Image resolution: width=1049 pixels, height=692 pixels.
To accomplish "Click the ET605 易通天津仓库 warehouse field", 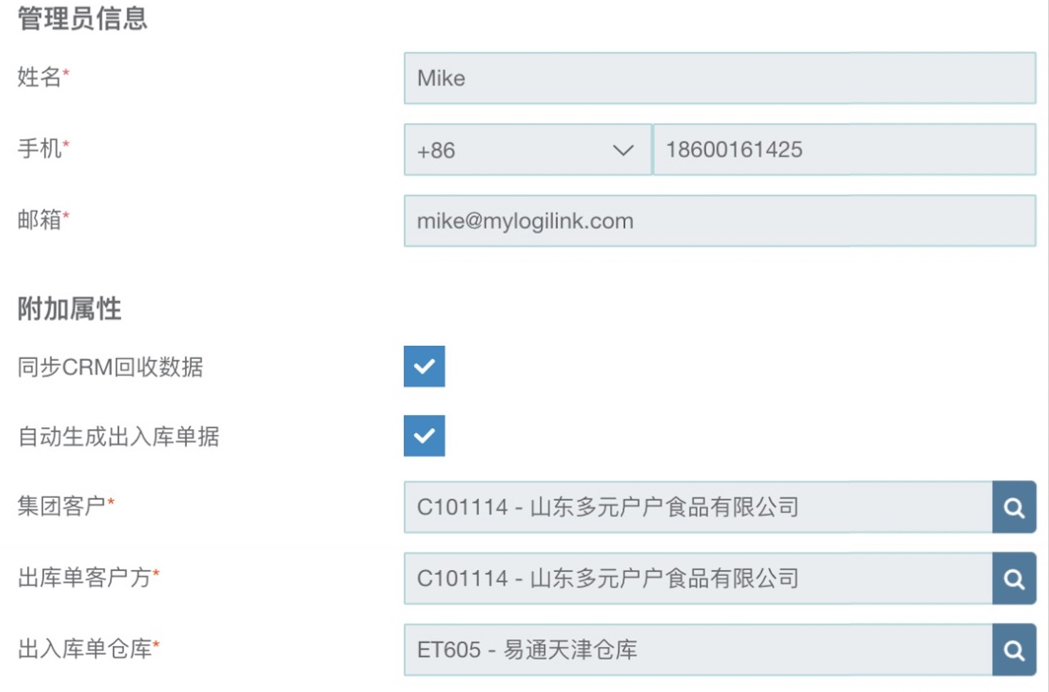I will pos(698,650).
